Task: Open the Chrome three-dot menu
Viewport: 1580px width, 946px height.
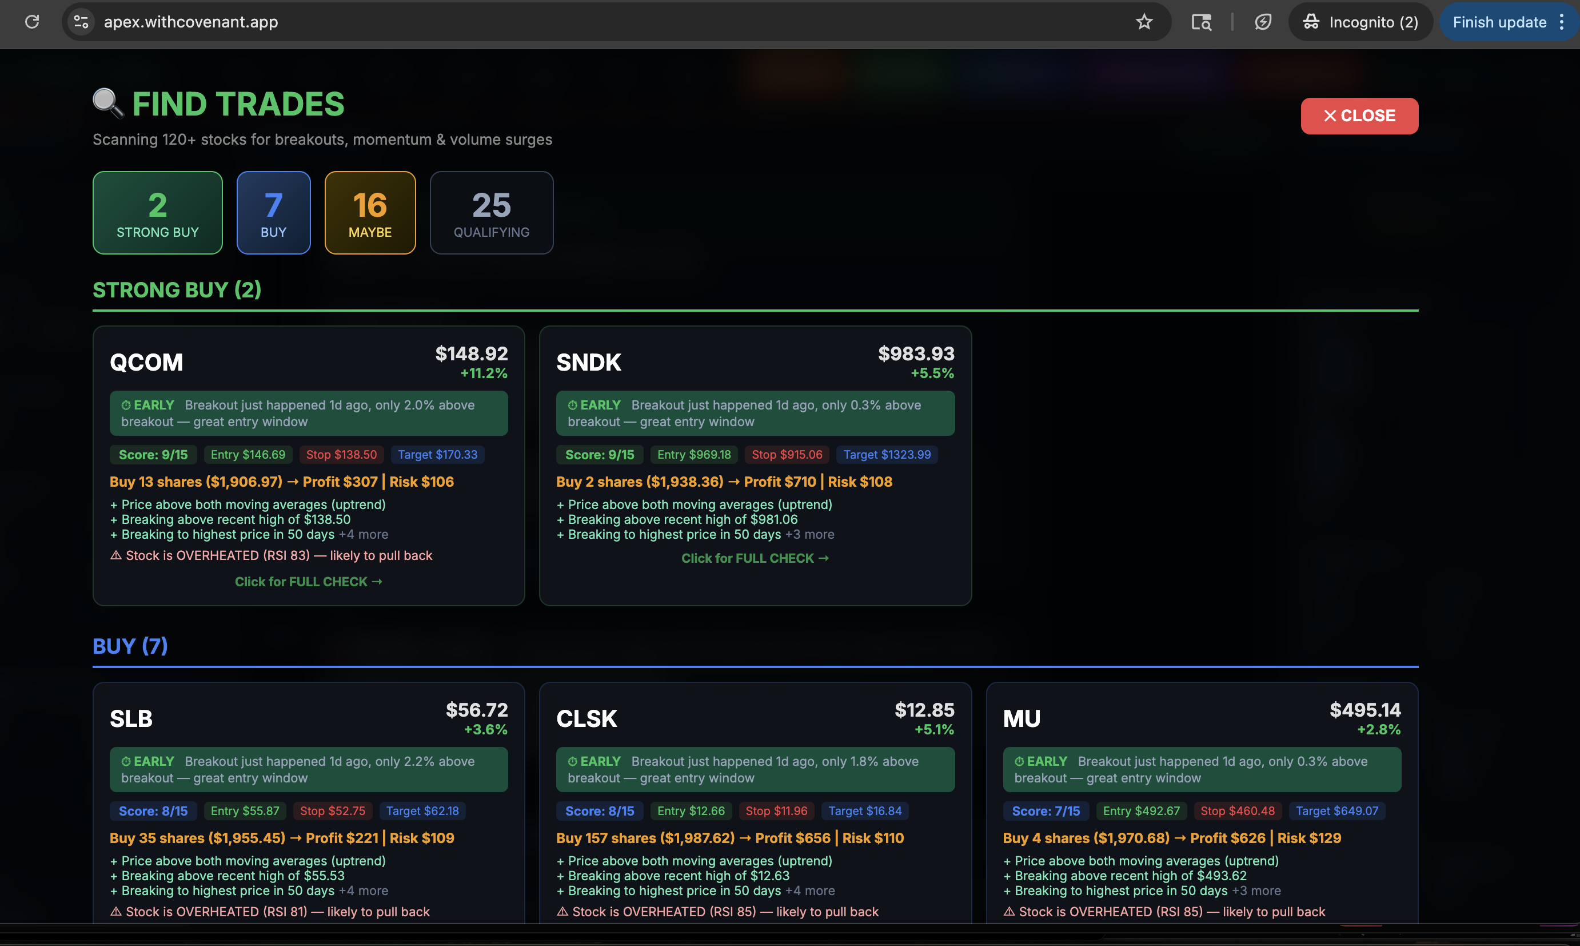Action: (1562, 22)
